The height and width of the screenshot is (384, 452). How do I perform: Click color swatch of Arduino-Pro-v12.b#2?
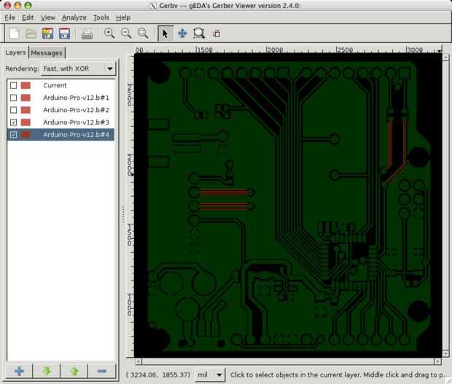click(x=26, y=110)
